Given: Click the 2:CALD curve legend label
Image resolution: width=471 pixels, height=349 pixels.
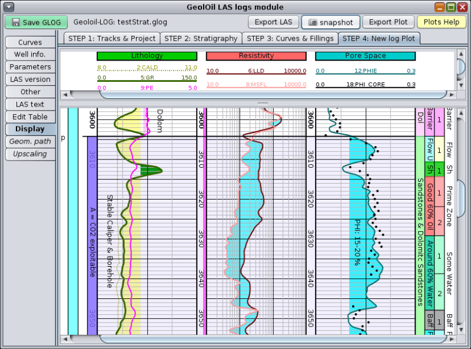Looking at the screenshot, I should [147, 67].
